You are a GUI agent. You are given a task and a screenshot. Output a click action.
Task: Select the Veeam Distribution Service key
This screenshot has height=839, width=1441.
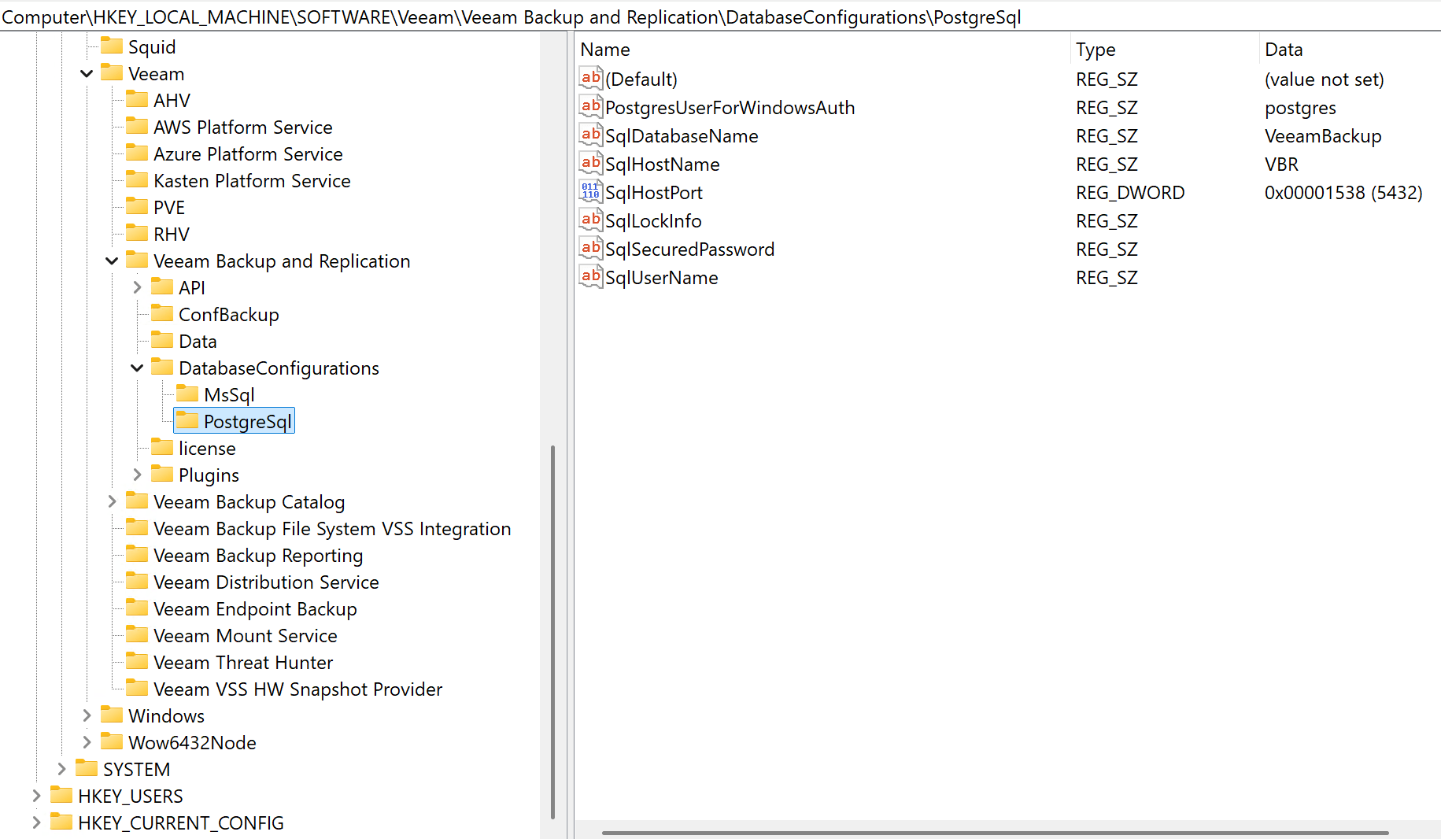266,582
